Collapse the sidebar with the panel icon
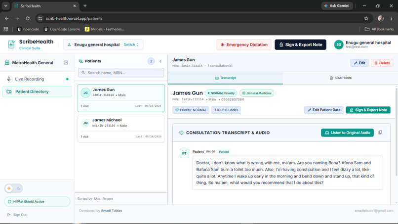The width and height of the screenshot is (398, 224). 66,62
